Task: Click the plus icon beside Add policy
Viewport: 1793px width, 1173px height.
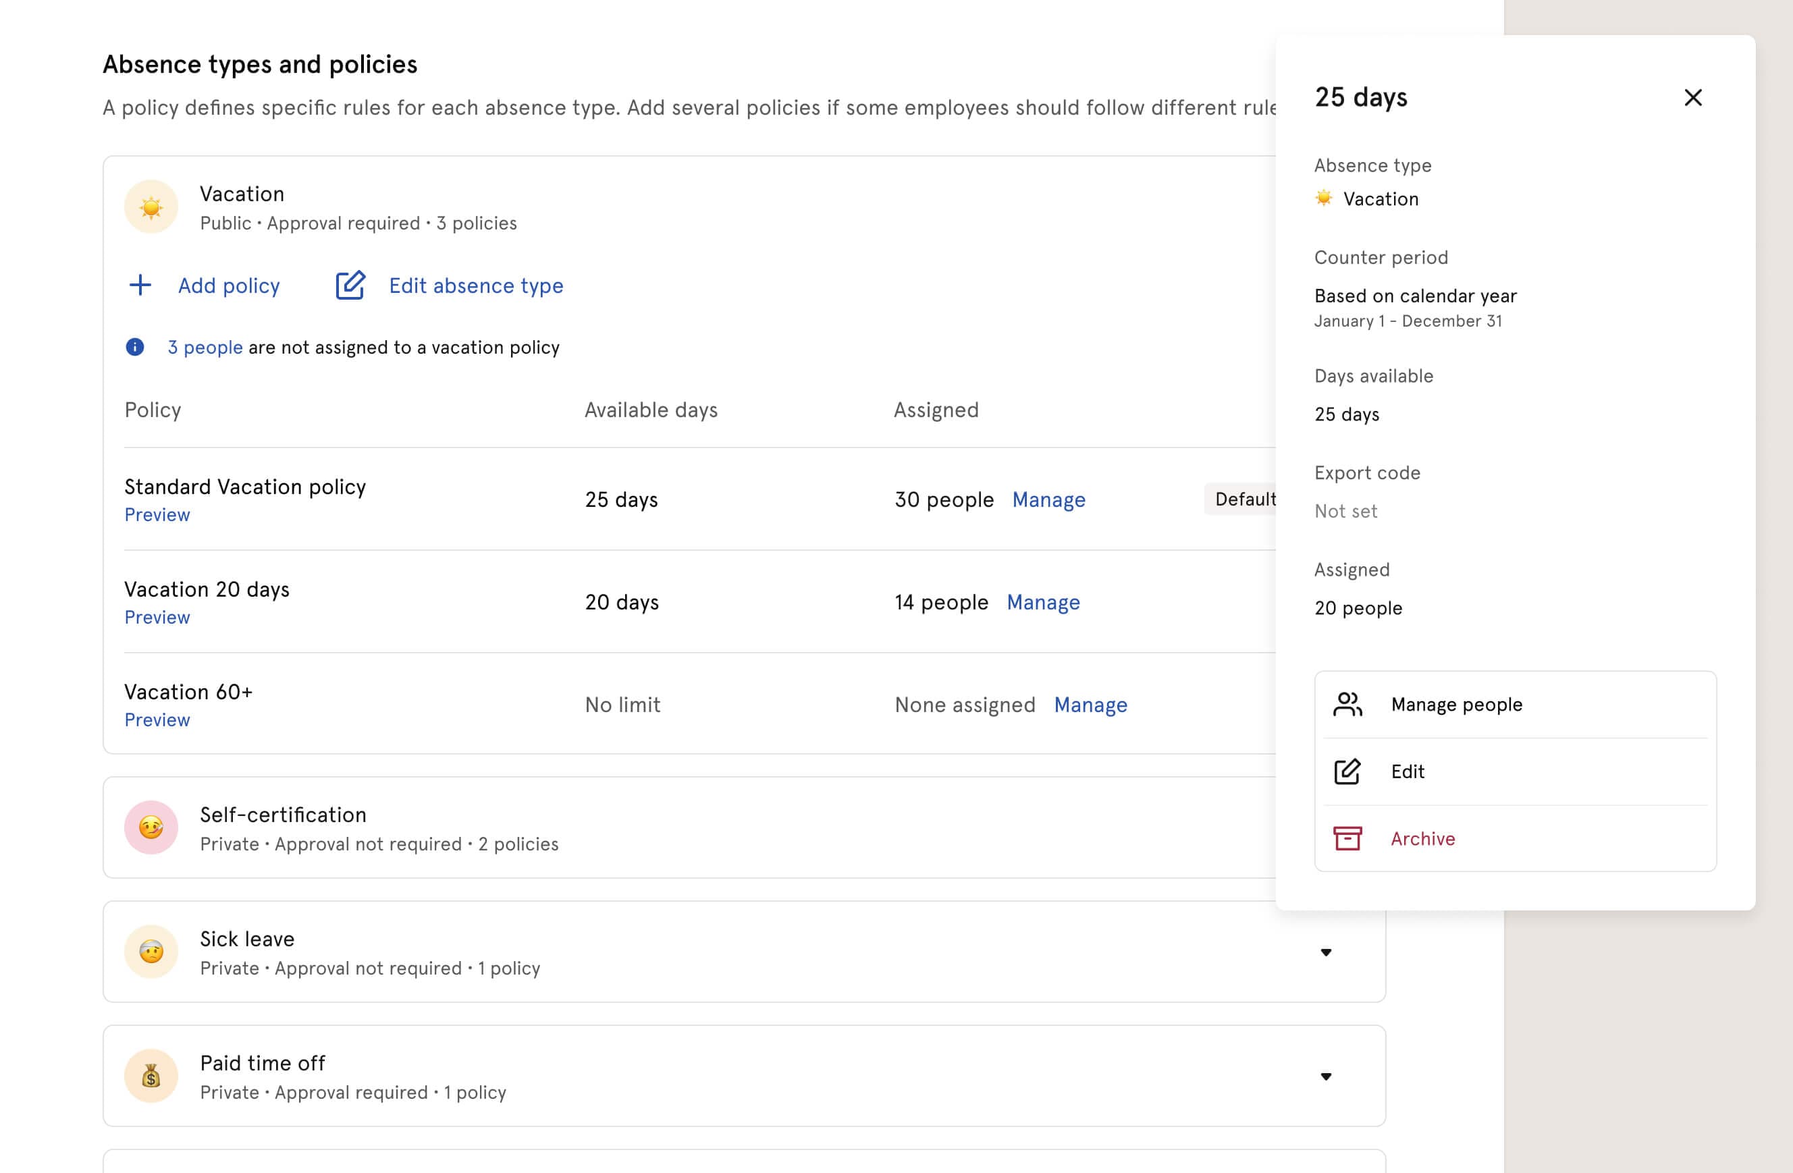Action: [140, 285]
